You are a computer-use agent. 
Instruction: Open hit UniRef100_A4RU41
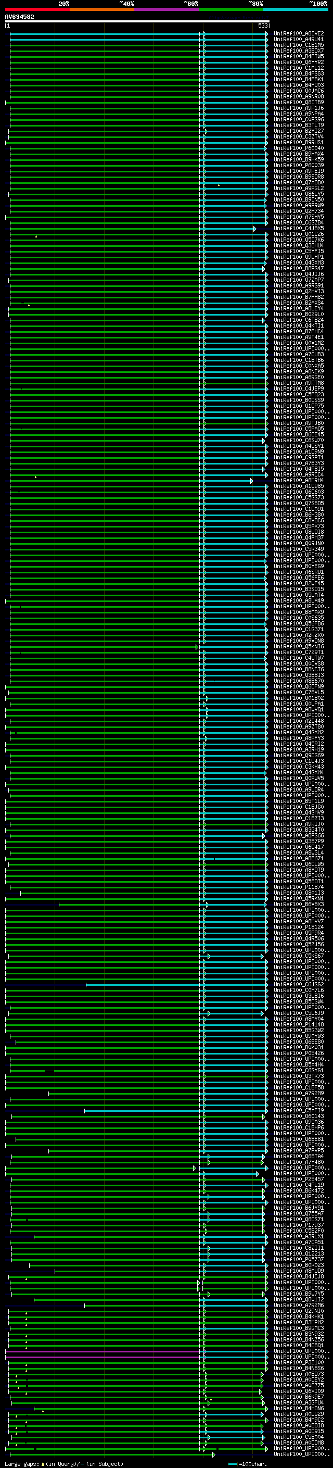click(299, 40)
